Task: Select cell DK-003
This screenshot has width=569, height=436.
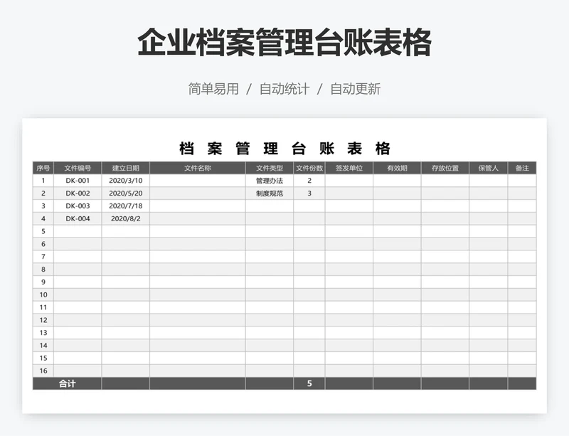Action: (x=78, y=206)
